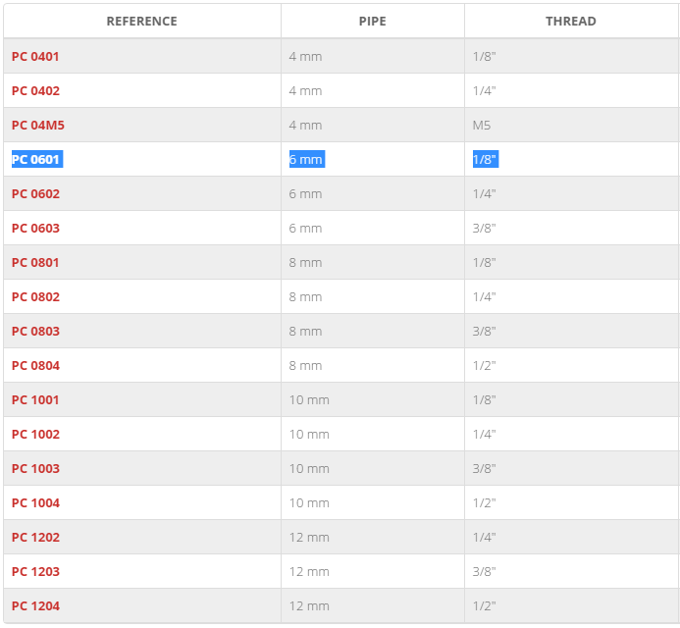Open the PC 1002 reference link

[x=35, y=434]
